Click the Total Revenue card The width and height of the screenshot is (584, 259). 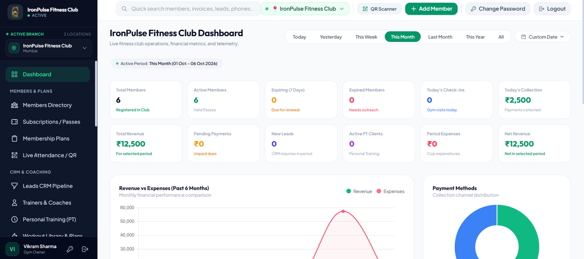(146, 144)
